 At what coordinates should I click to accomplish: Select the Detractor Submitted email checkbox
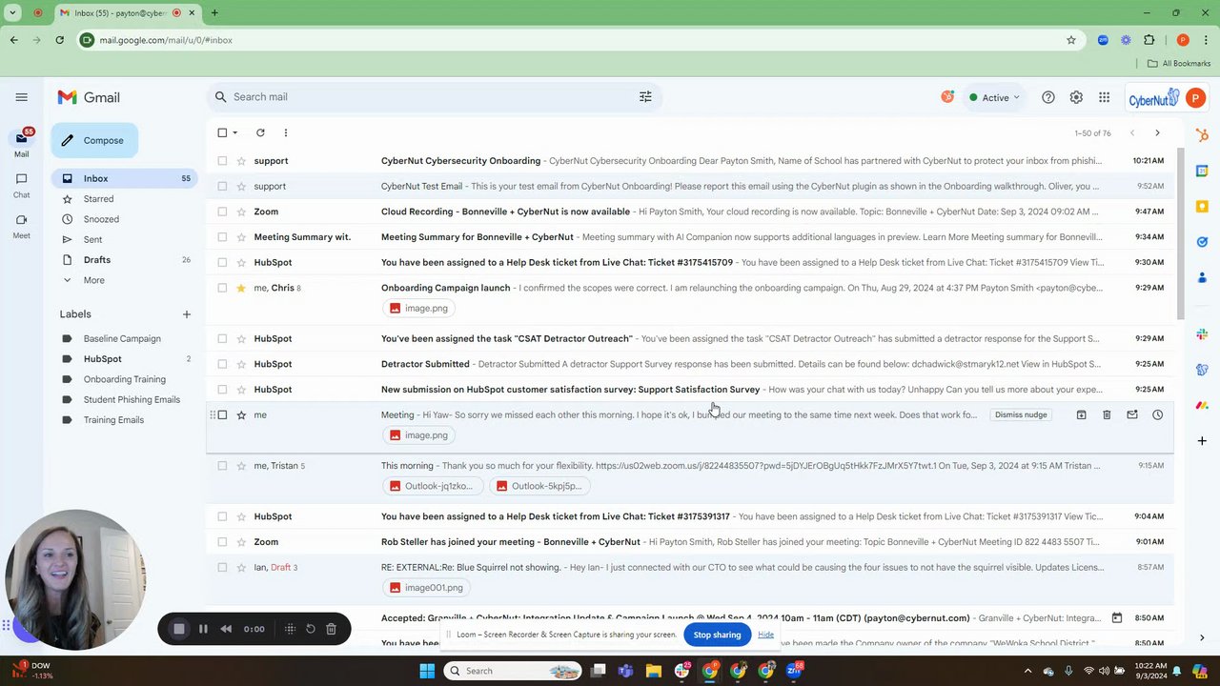(x=222, y=364)
